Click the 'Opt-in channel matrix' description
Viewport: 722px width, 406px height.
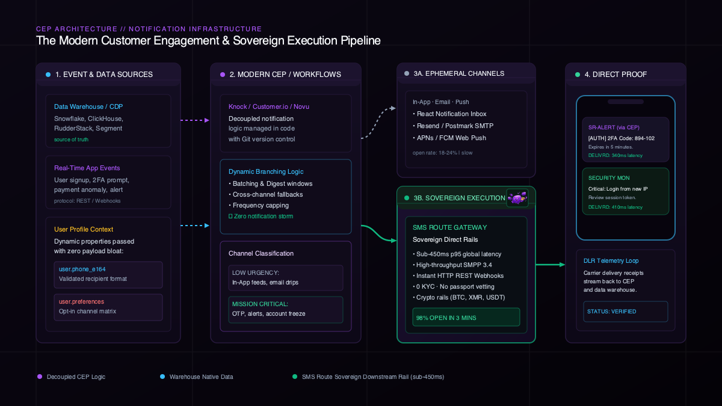[x=87, y=311]
